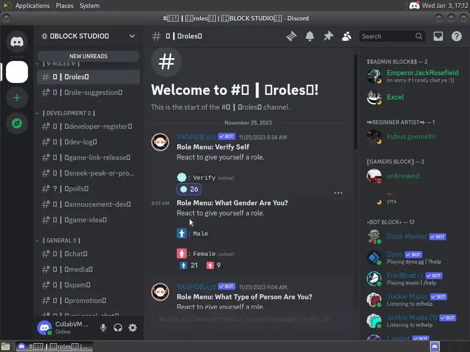Screen dimensions: 470x352
Task: Open the Inbox icon in header
Action: point(438,36)
